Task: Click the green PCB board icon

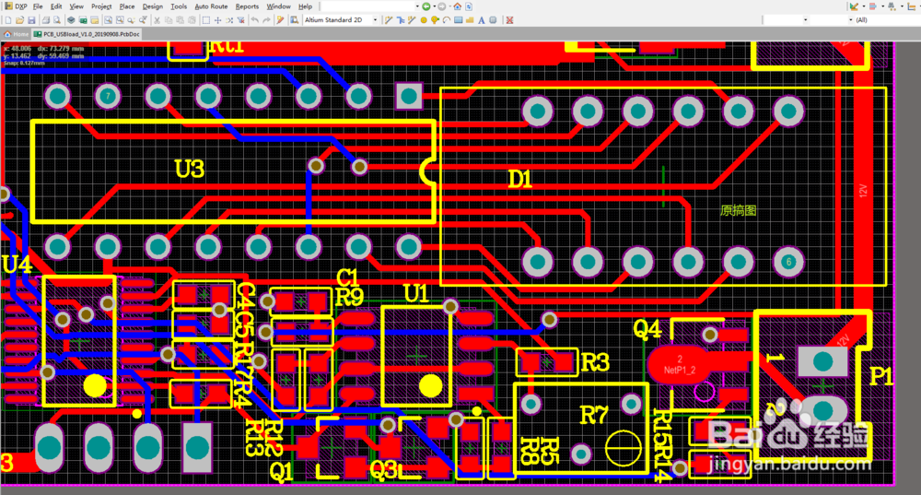Action: tap(83, 20)
